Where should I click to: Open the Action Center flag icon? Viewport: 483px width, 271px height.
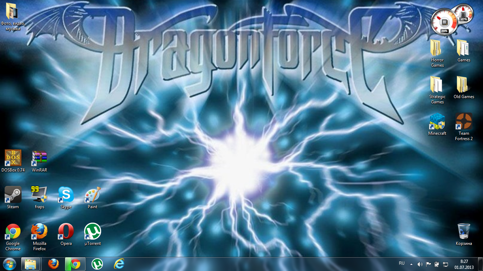[428, 264]
